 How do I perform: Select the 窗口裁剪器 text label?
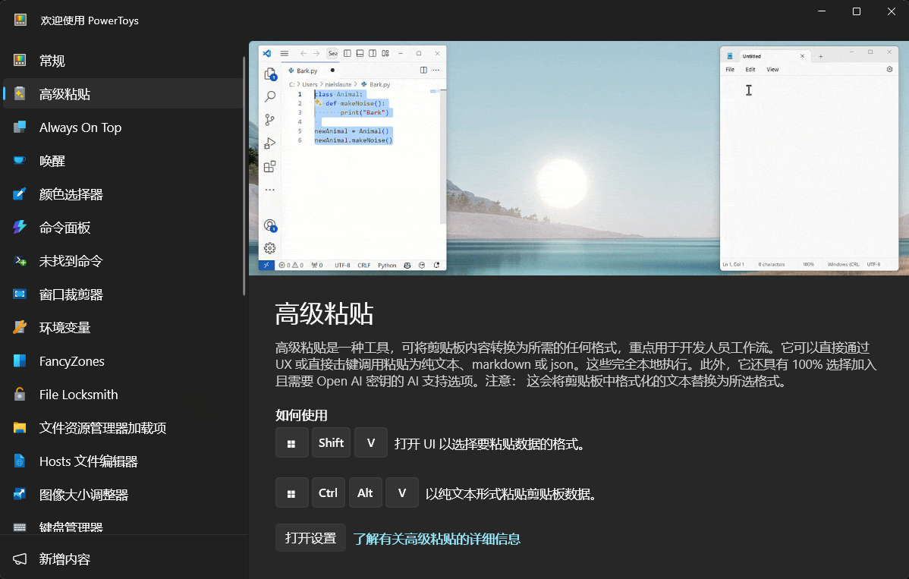pos(71,294)
